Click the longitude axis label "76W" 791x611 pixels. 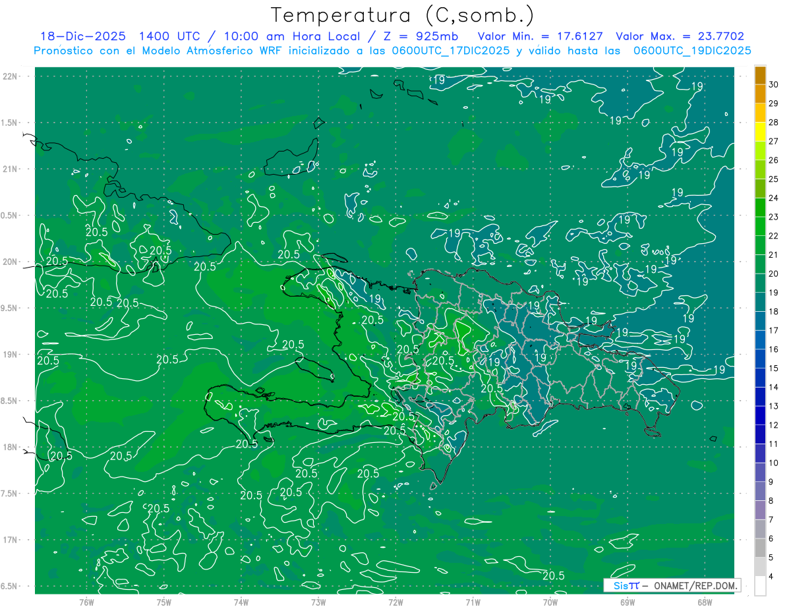pos(86,602)
